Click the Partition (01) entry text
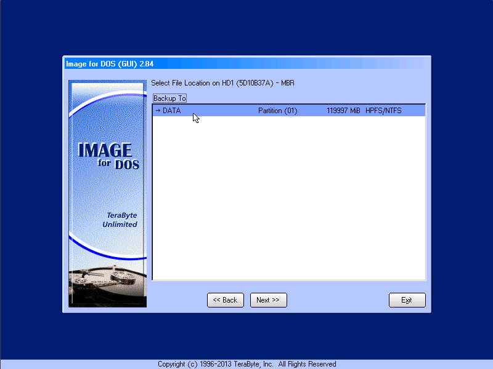 coord(277,111)
